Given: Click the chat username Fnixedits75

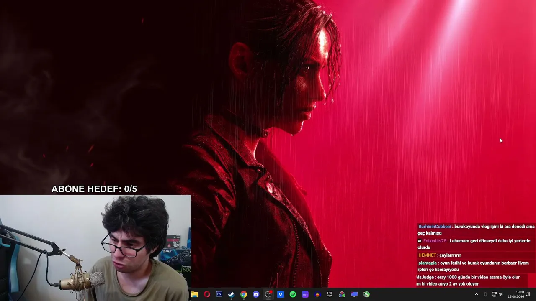Looking at the screenshot, I should (435, 241).
